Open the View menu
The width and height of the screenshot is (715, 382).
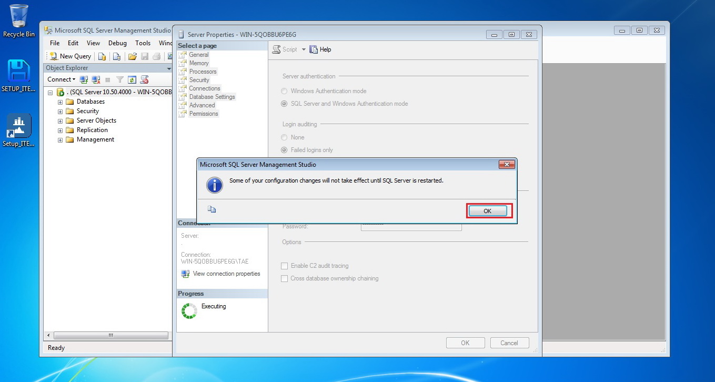tap(93, 43)
